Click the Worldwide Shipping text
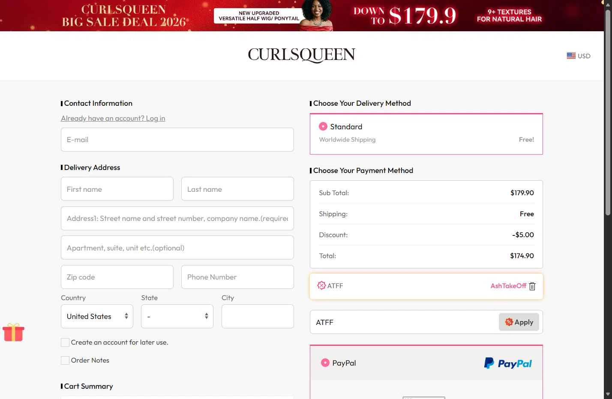Image resolution: width=612 pixels, height=399 pixels. (347, 140)
